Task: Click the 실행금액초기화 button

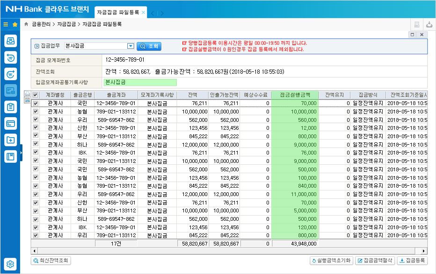Action: point(331,260)
